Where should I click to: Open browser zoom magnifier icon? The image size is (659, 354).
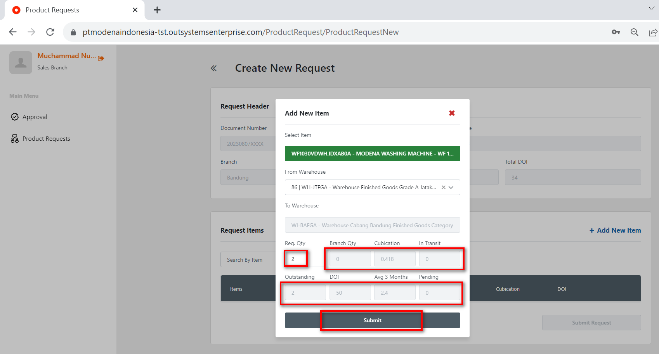634,32
